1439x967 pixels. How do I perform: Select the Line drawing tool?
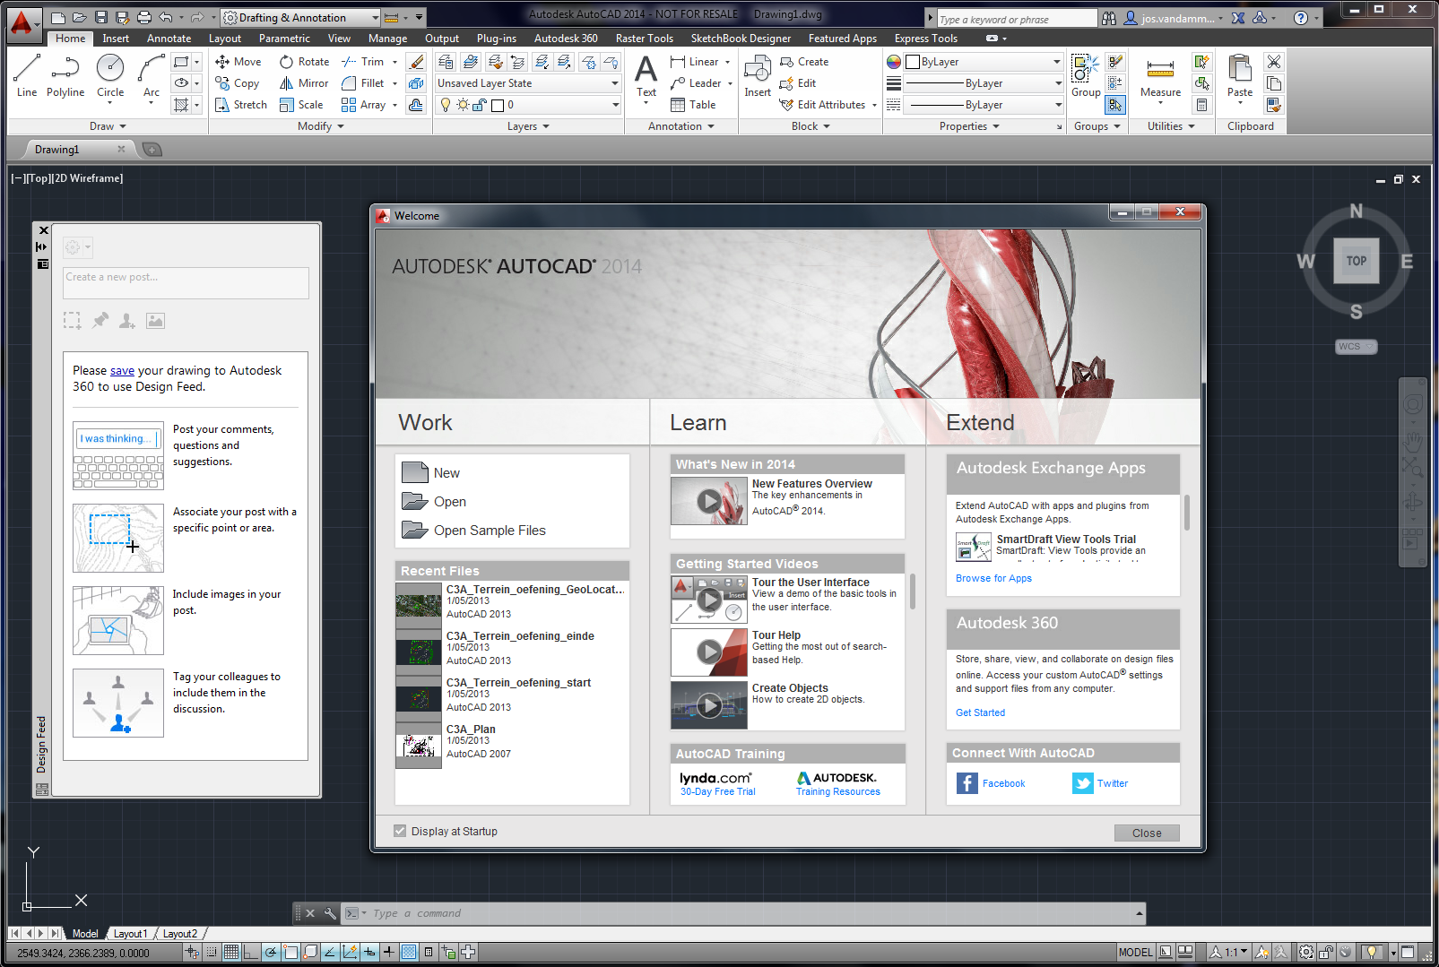coord(27,74)
